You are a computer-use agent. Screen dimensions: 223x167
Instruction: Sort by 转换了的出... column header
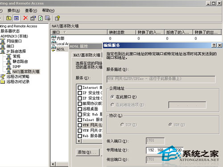click(x=207, y=32)
